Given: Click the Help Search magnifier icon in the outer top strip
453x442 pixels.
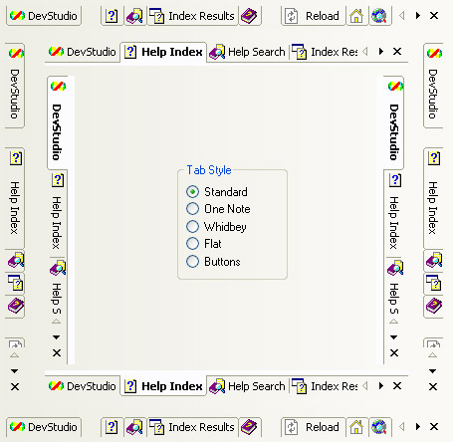Looking at the screenshot, I should click(x=134, y=16).
